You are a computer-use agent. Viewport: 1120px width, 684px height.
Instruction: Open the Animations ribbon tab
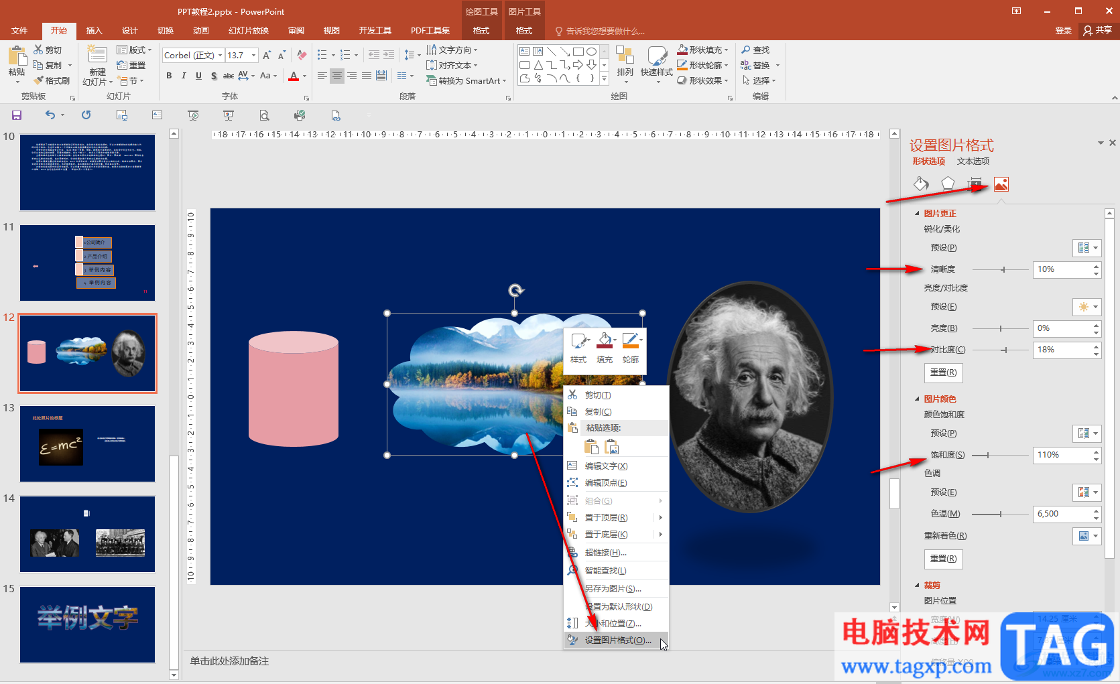[x=201, y=31]
